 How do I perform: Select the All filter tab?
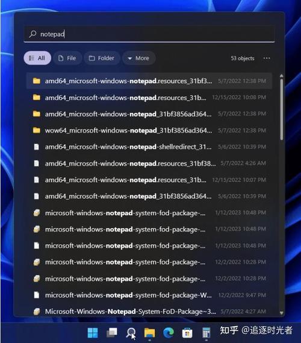(37, 58)
